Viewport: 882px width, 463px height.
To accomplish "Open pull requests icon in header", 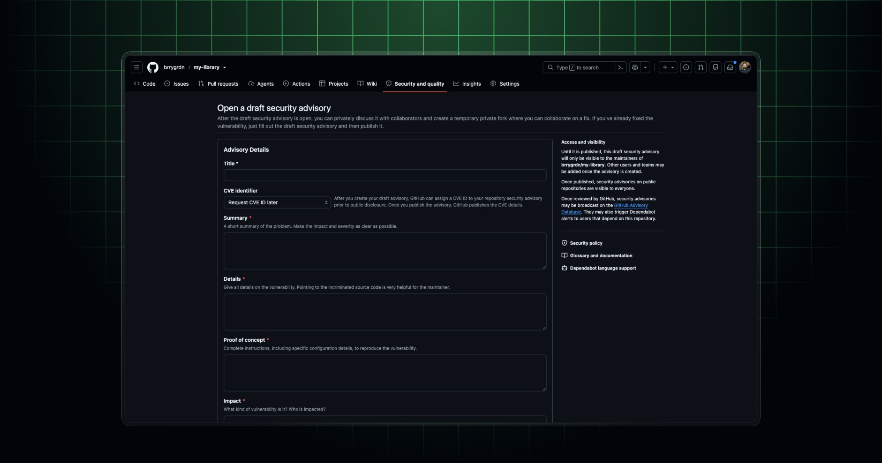I will click(x=700, y=67).
